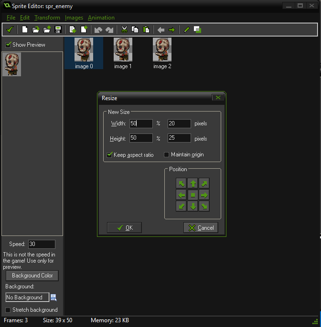Cut selected image with scissors icon
The width and height of the screenshot is (321, 327).
(124, 30)
